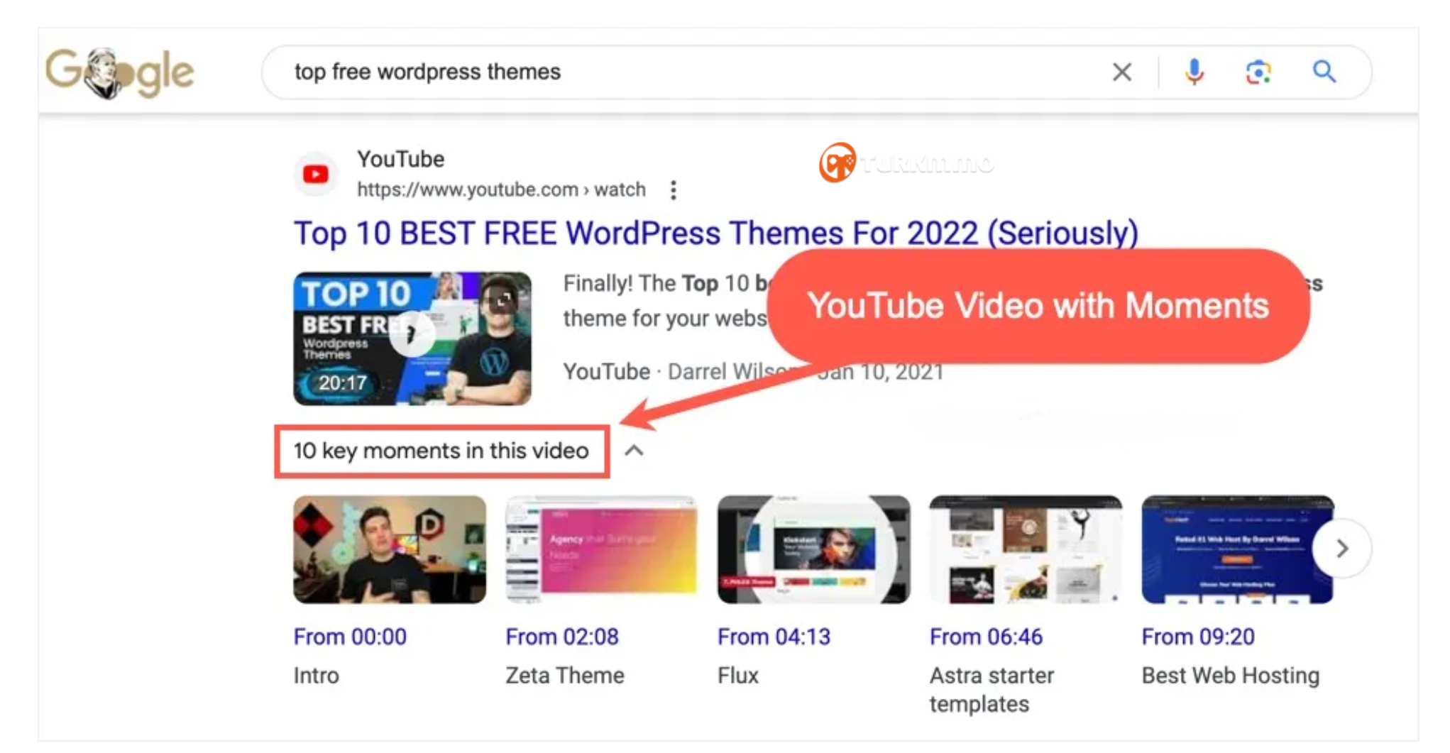Start voice search with the microphone icon
Viewport: 1450px width, 753px height.
[1194, 72]
